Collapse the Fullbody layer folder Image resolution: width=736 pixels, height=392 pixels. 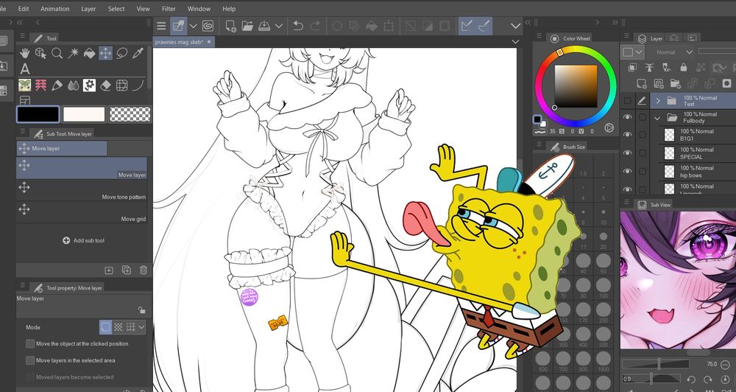point(657,118)
